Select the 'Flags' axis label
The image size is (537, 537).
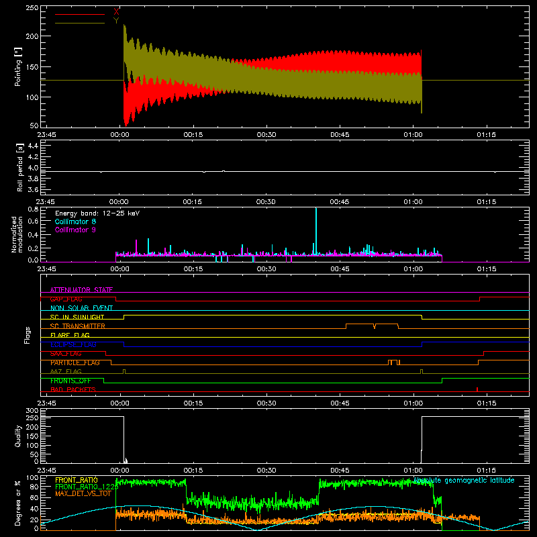(x=28, y=335)
